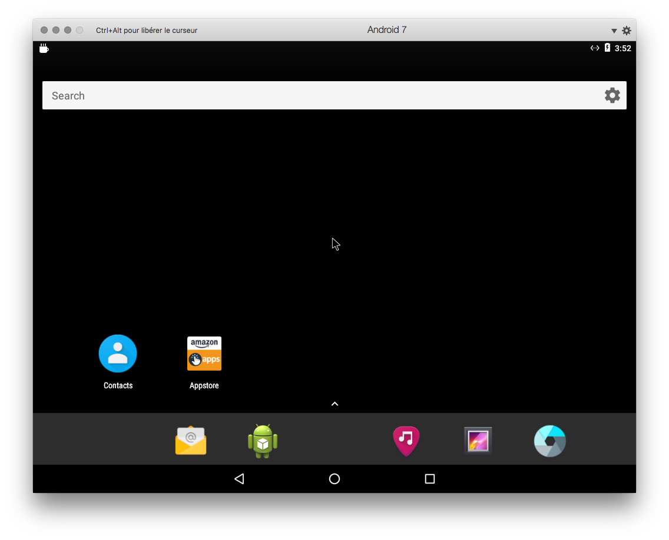The image size is (669, 540).
Task: Open the Gallery app in the dock
Action: pyautogui.click(x=478, y=441)
